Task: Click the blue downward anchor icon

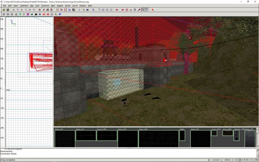Action: click(x=40, y=14)
